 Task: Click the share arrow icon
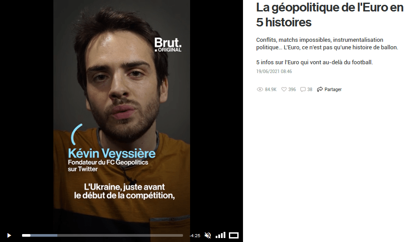point(320,89)
